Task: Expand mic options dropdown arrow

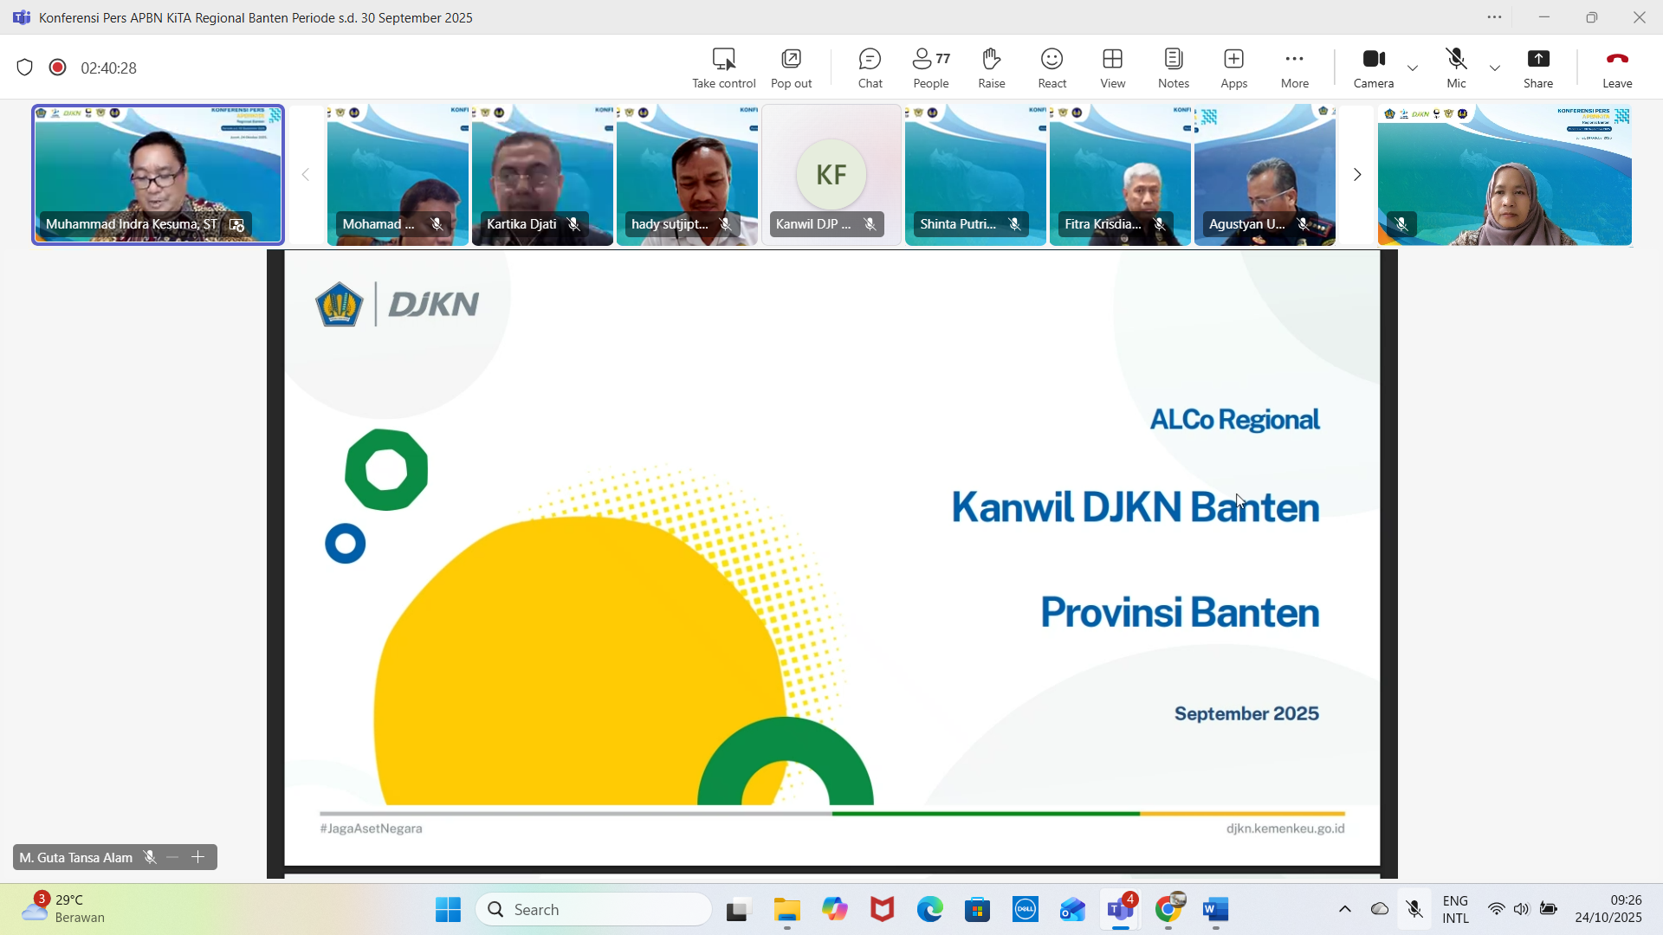Action: point(1495,68)
